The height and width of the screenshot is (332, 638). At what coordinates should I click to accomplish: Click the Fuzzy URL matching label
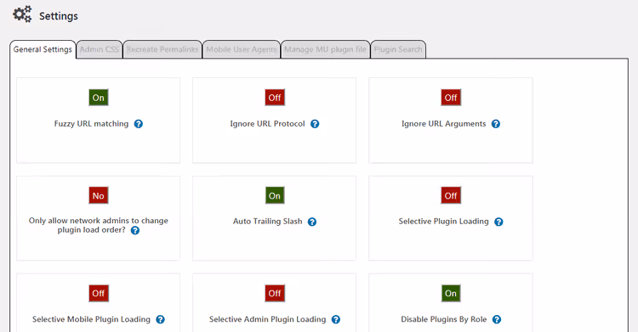(91, 124)
